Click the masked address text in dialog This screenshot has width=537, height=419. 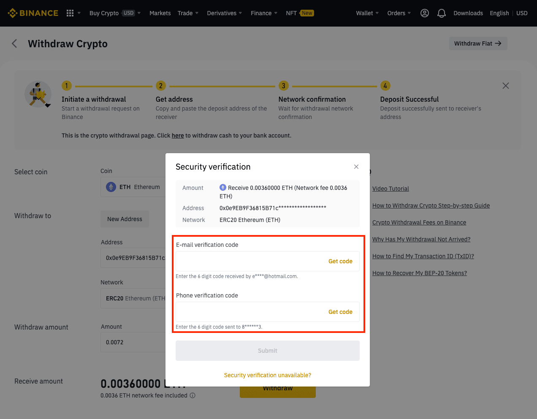(x=273, y=208)
